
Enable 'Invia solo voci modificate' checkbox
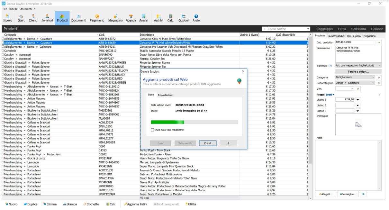152,130
